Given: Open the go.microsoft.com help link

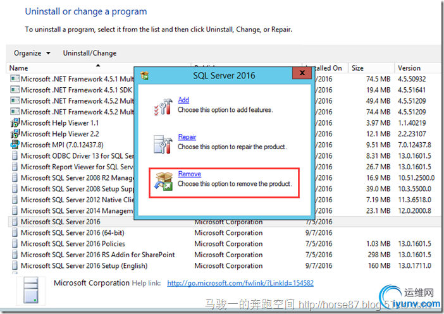Looking at the screenshot, I should point(240,283).
